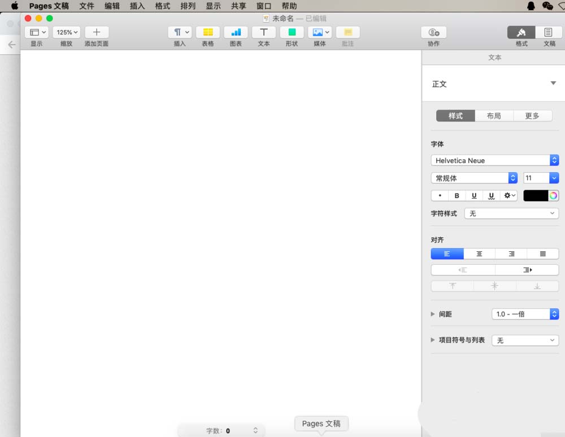Click the Shape (形状) toolbar icon

pos(292,32)
